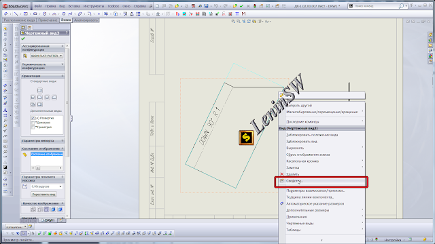Open help for Чертежный вид3 panel
The image size is (435, 244).
point(67,33)
